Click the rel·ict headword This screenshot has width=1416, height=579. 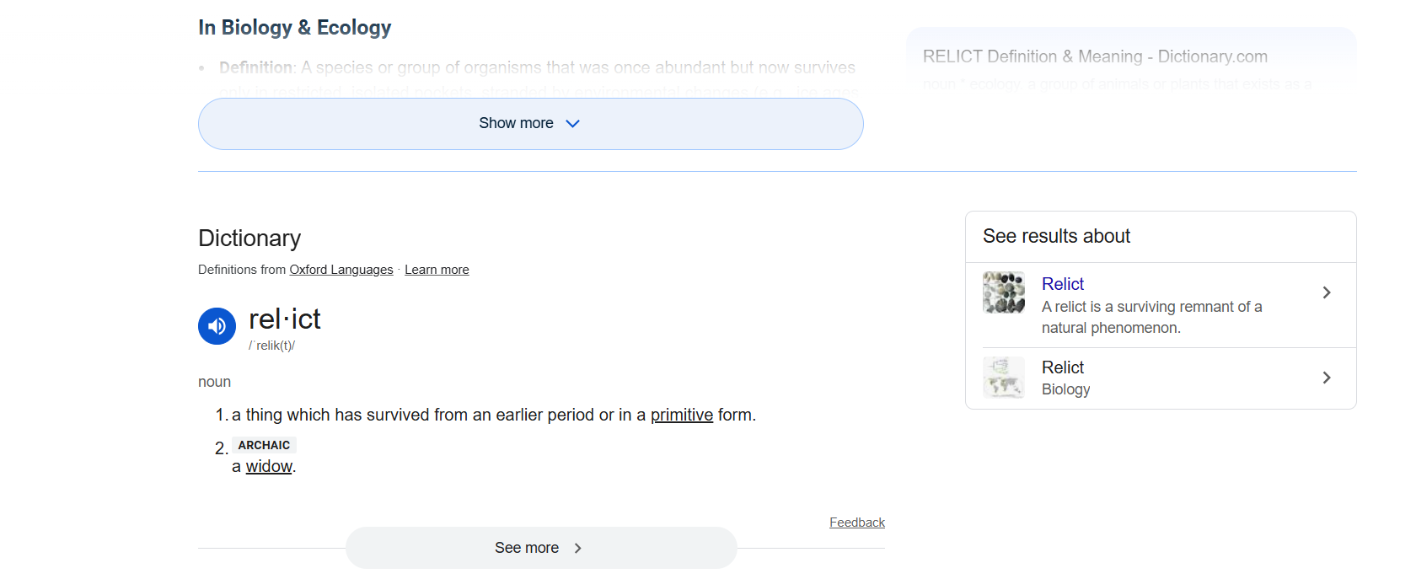click(285, 319)
